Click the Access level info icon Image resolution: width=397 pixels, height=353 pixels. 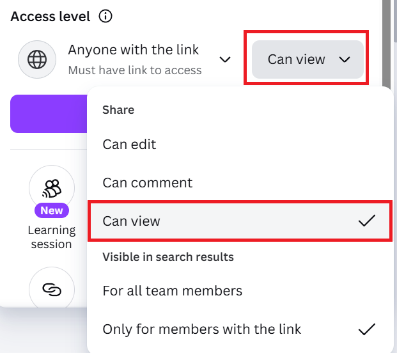tap(105, 16)
